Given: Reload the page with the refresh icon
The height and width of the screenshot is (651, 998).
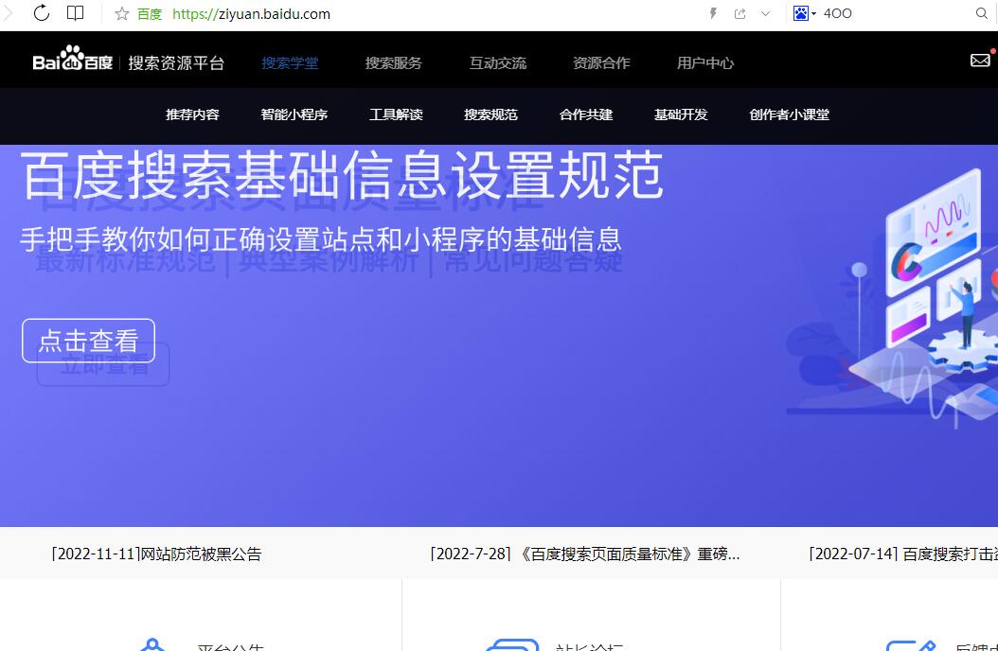Looking at the screenshot, I should [x=42, y=13].
